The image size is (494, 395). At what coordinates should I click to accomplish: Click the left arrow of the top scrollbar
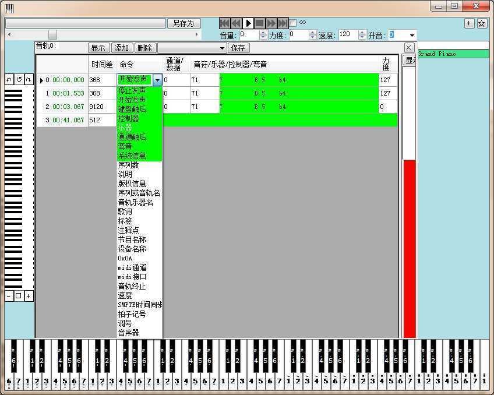point(9,34)
